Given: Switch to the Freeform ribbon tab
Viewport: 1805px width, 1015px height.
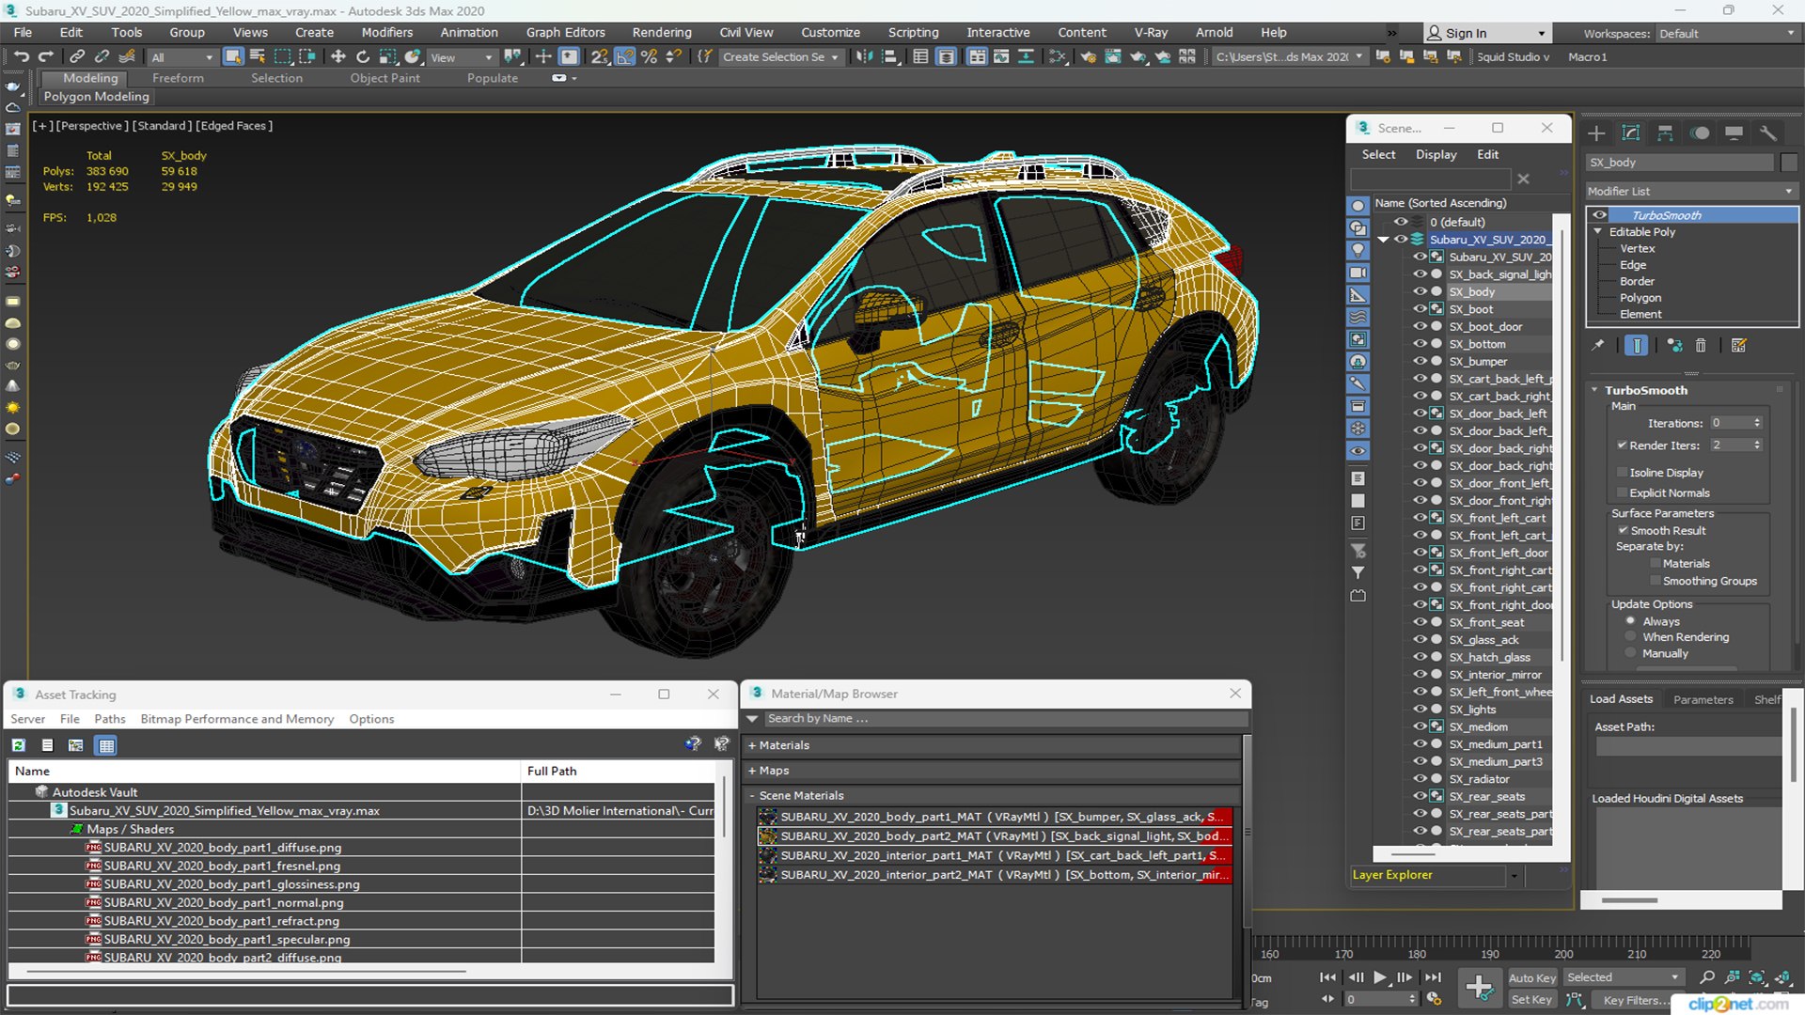Looking at the screenshot, I should (x=178, y=78).
